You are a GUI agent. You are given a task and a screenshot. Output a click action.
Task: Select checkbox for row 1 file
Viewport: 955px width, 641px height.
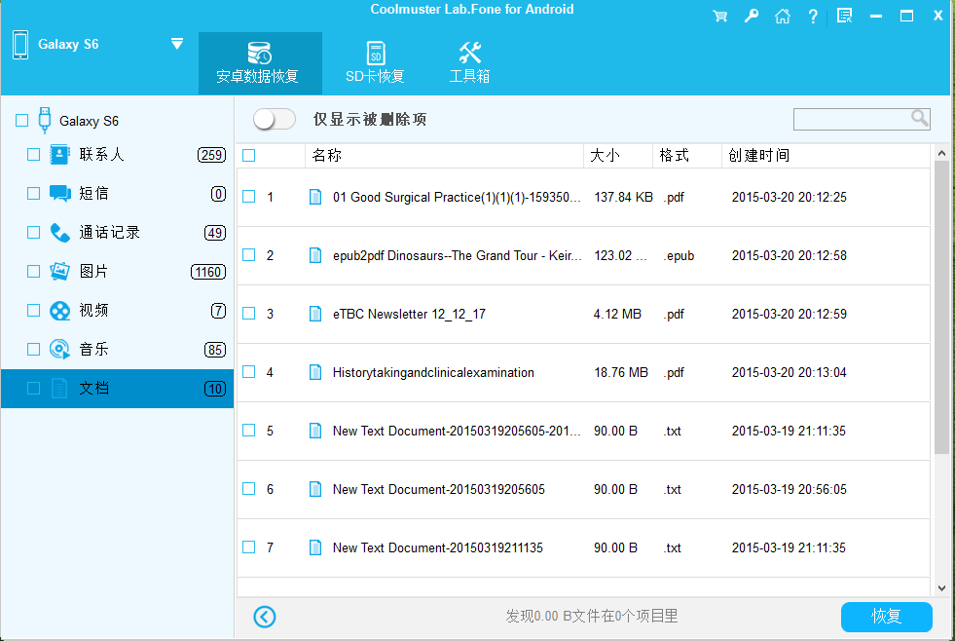click(249, 196)
